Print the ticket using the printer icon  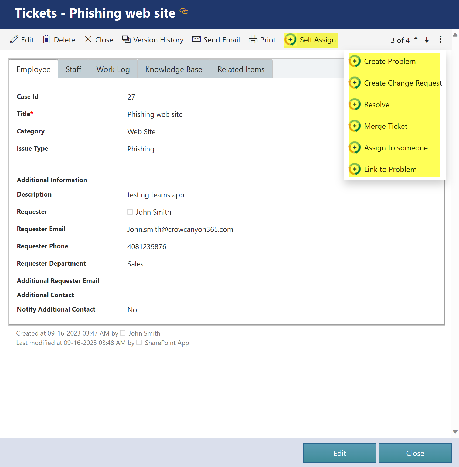[x=253, y=39]
